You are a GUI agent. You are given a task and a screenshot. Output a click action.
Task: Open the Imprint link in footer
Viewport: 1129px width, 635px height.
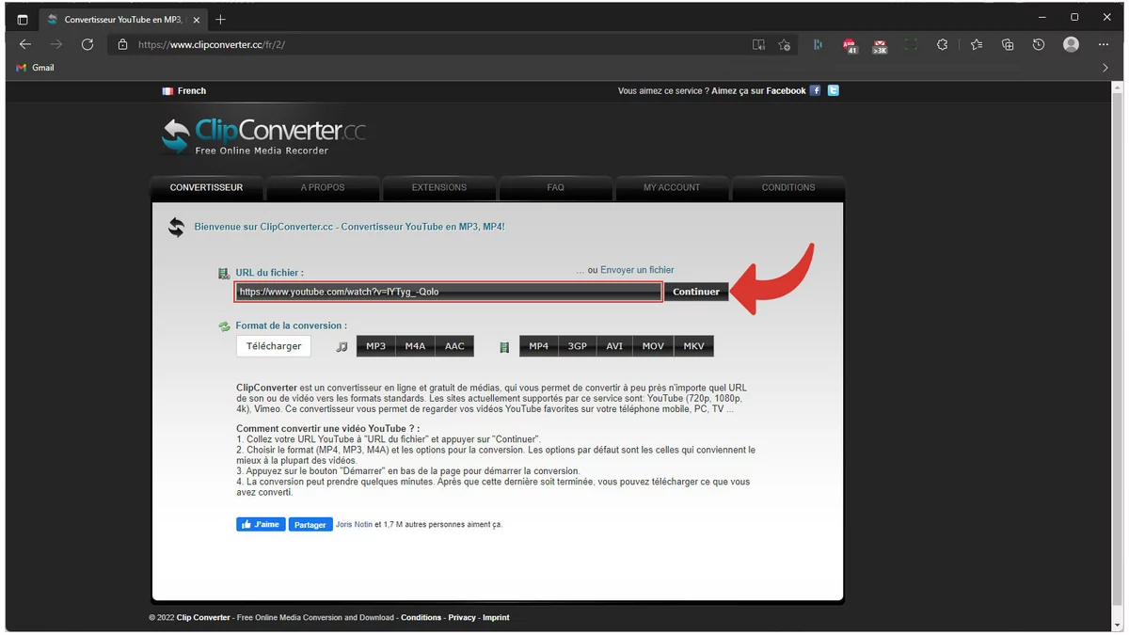coord(496,617)
